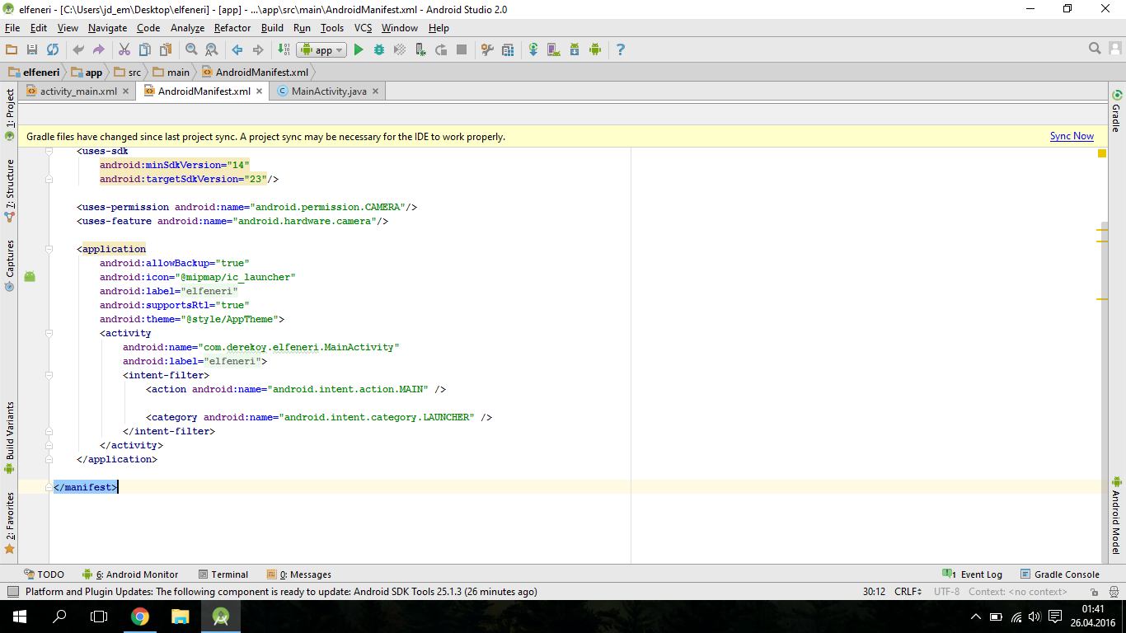Click the Synchronize icon in toolbar

pyautogui.click(x=53, y=50)
